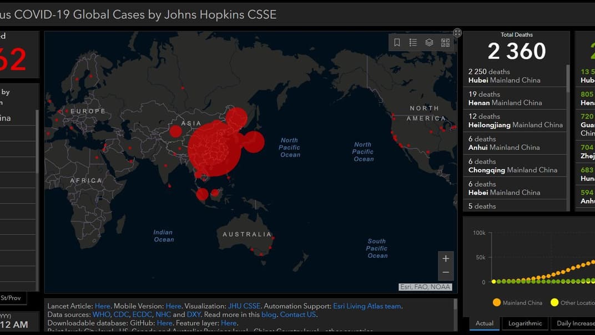The height and width of the screenshot is (335, 595).
Task: Expand the map to full screen
Action: (457, 33)
